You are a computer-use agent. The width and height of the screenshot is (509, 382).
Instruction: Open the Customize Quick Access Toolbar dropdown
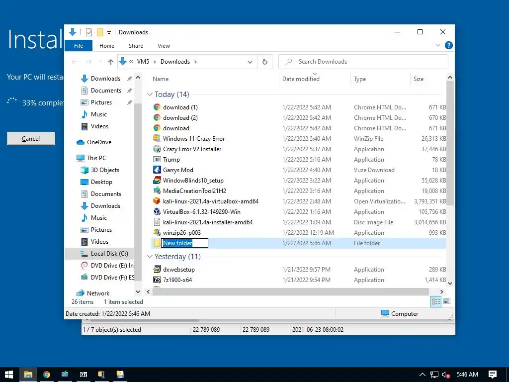[x=109, y=32]
